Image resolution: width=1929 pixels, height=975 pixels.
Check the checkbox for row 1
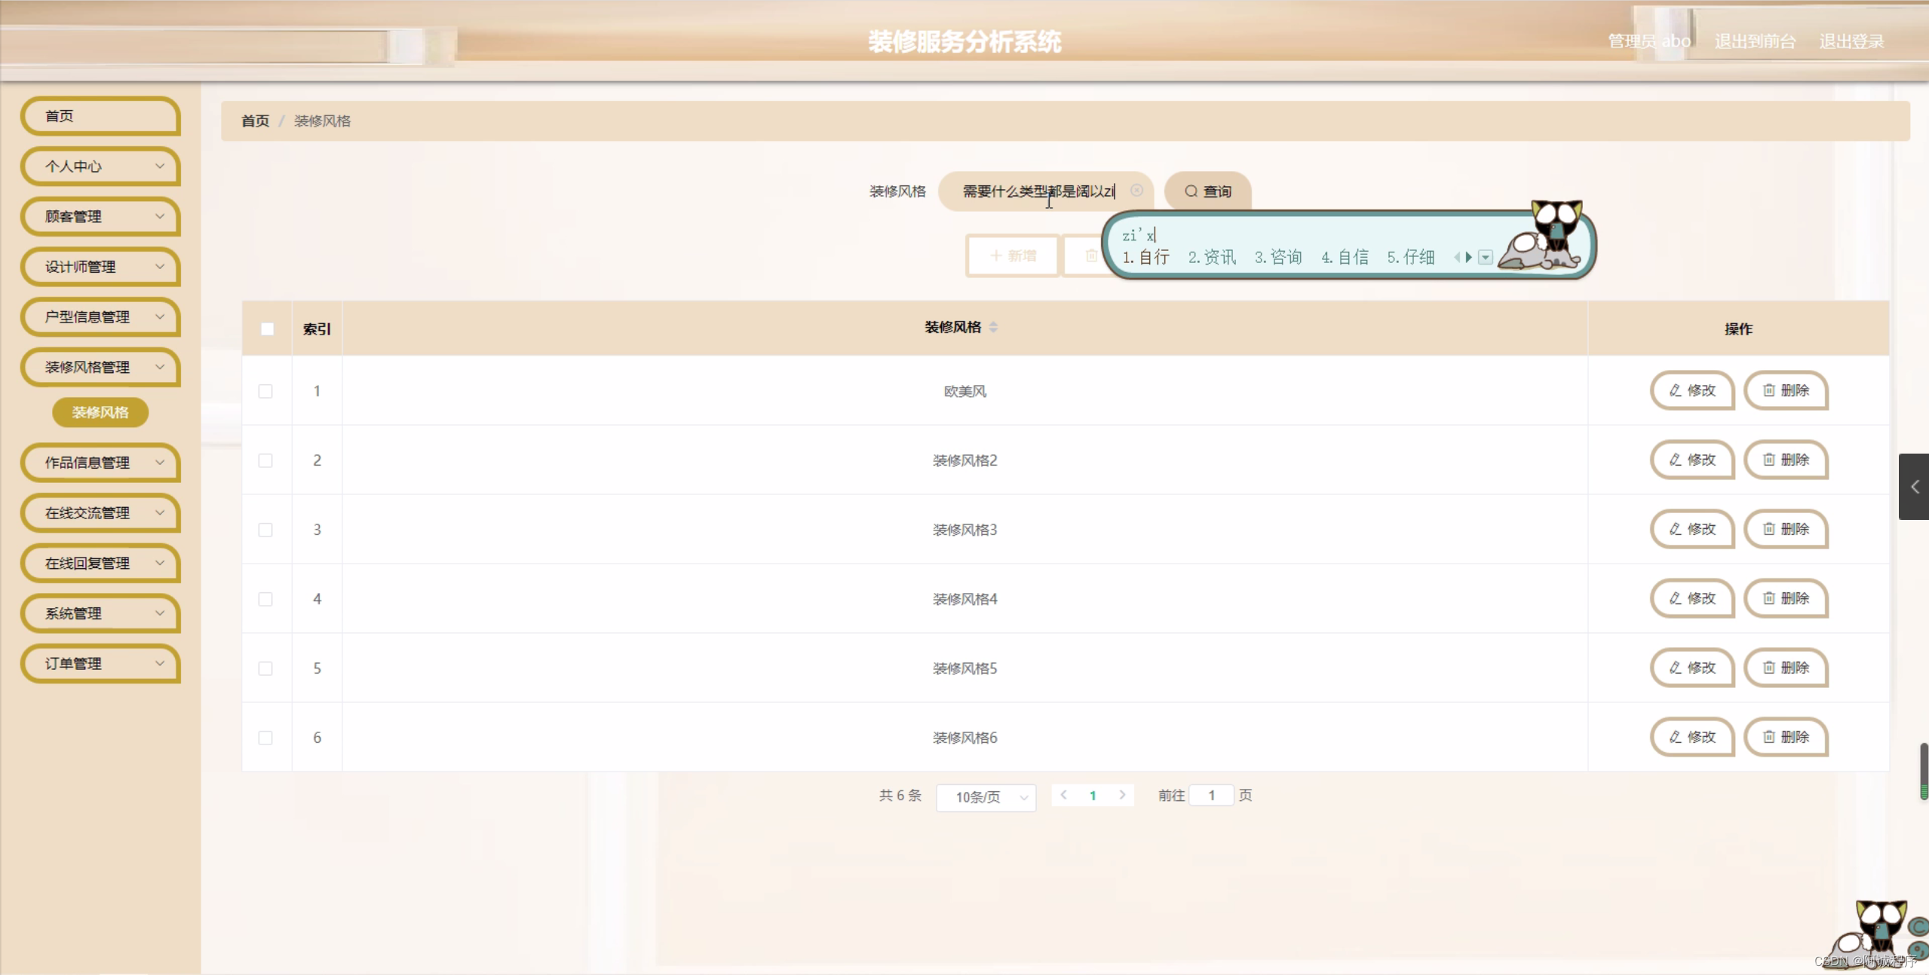pyautogui.click(x=265, y=391)
